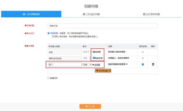
Task: Click into the 部门 input field
Action: pyautogui.click(x=65, y=65)
